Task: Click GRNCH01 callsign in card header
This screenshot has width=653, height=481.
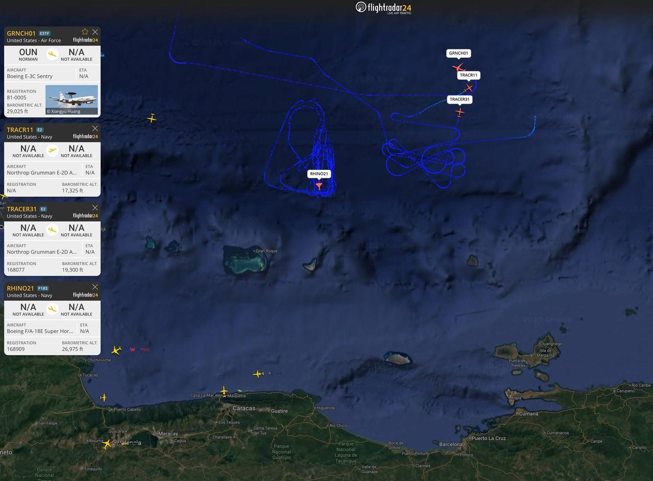Action: (x=21, y=34)
